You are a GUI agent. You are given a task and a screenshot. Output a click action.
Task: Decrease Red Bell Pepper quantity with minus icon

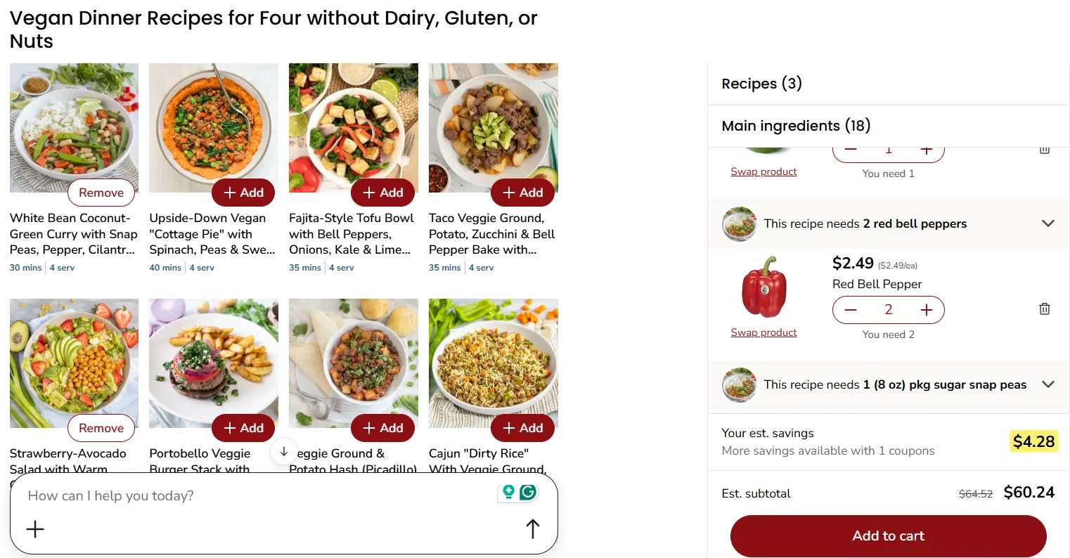[850, 309]
